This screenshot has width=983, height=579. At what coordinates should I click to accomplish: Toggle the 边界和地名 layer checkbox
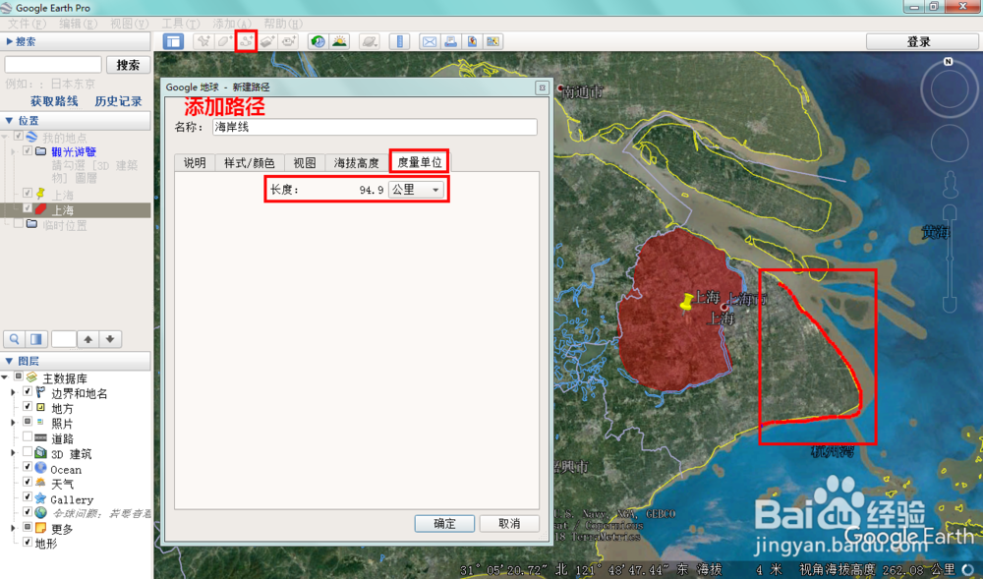(x=28, y=391)
